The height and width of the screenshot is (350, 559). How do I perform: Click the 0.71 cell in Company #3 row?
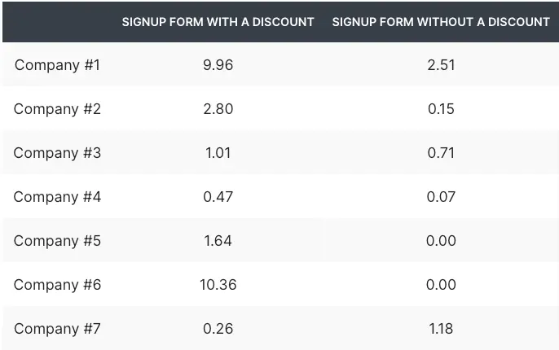pos(441,153)
